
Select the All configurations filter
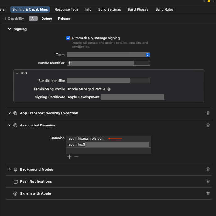click(x=33, y=19)
